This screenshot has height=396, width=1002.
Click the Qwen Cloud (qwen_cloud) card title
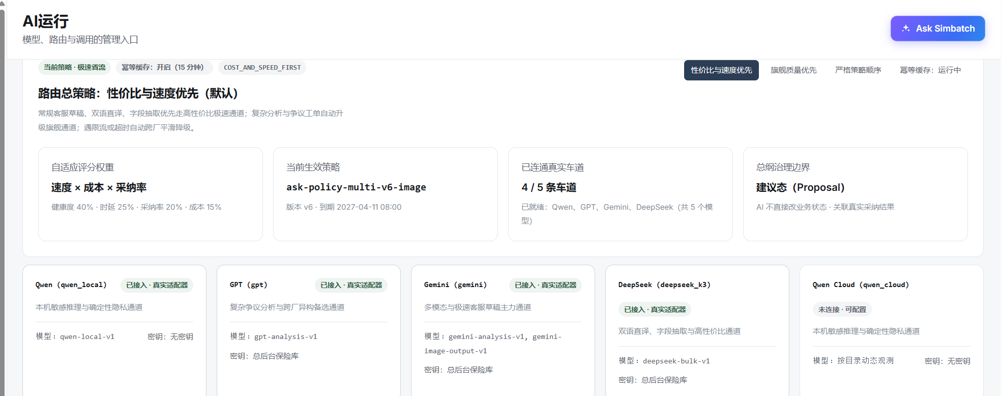click(861, 285)
